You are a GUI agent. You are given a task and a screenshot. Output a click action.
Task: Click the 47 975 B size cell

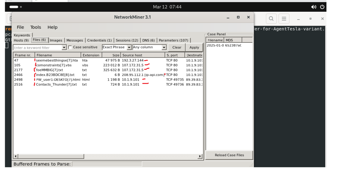[112, 60]
